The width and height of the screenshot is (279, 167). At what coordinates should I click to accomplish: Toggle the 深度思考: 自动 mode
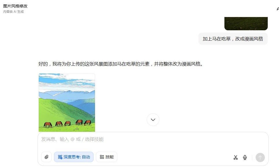[x=74, y=157]
